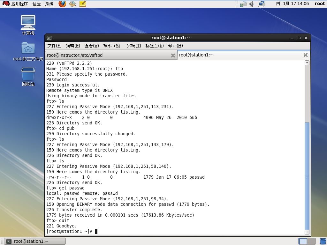Open the 系统 panel menu
327x245 pixels.
point(49,4)
